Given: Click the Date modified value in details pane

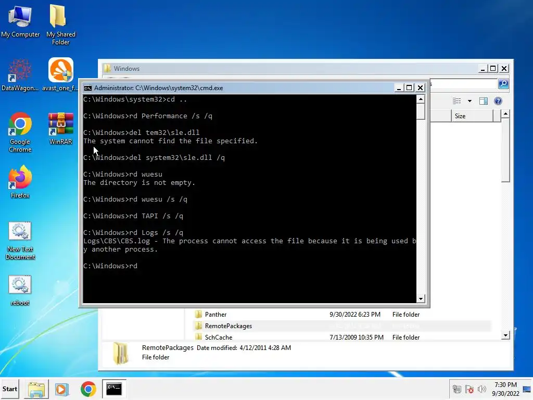Looking at the screenshot, I should tap(265, 347).
